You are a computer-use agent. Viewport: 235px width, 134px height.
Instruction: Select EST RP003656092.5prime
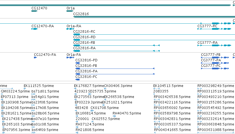[x=172, y=108]
